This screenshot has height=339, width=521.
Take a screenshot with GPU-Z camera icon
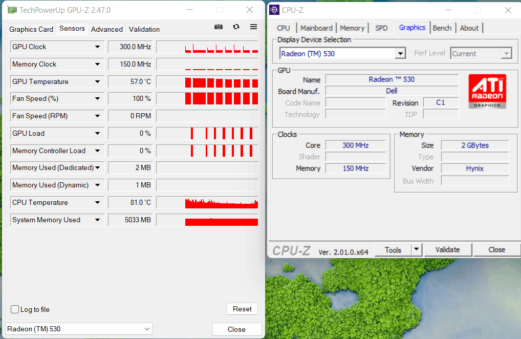tap(219, 27)
